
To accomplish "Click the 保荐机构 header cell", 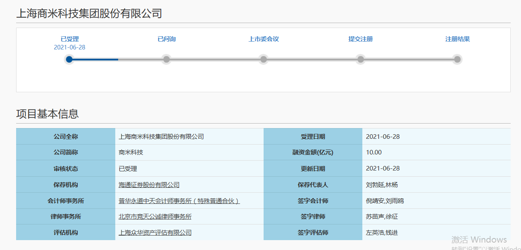I will point(66,185).
